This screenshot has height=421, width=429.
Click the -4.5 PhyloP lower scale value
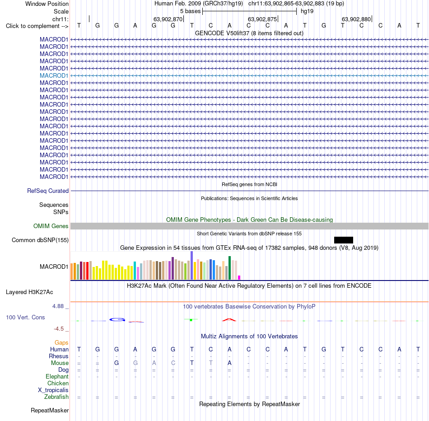59,329
